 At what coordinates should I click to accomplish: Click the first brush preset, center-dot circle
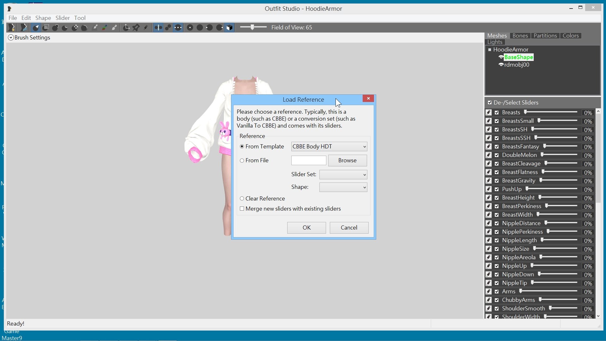190,28
